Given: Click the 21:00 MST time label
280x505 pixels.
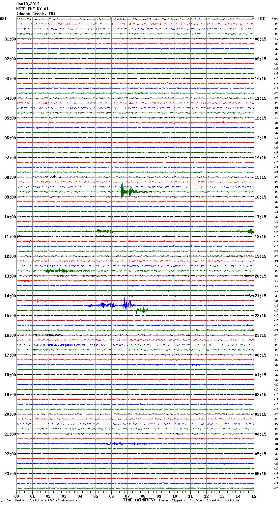Looking at the screenshot, I should [x=10, y=434].
